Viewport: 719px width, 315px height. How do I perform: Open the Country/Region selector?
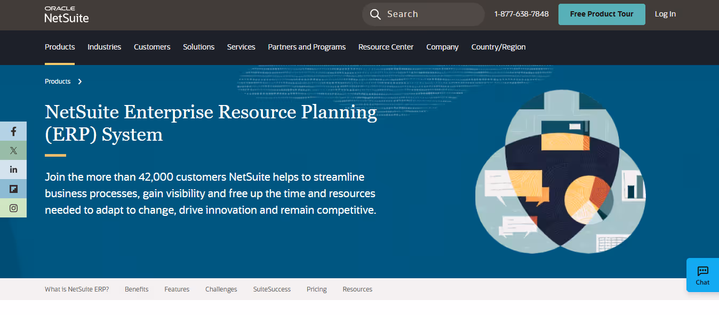(x=498, y=47)
